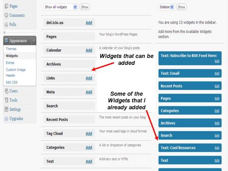
Task: Open Custom Image Header submenu item
Action: (x=16, y=73)
